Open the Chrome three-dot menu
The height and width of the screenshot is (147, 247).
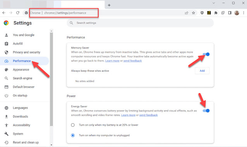[244, 13]
